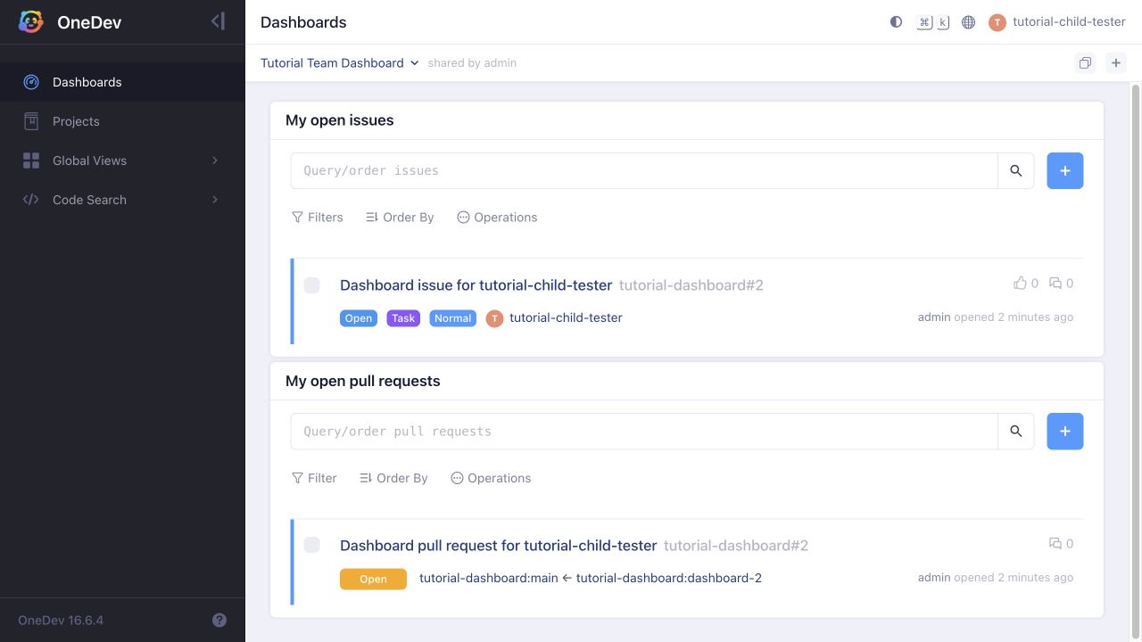Click comments icon on dashboard pull request
The image size is (1142, 642).
(x=1055, y=544)
